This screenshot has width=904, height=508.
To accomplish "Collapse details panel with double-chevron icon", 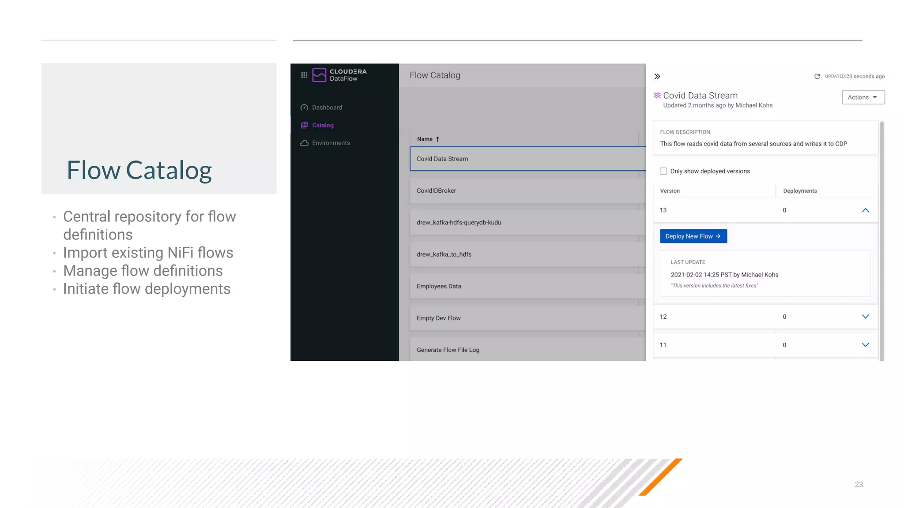I will [x=657, y=76].
